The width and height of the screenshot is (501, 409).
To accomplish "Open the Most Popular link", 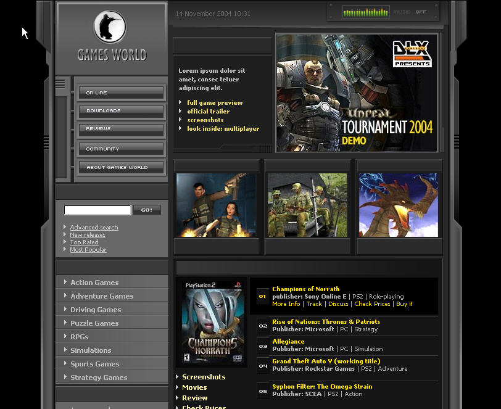I will click(88, 250).
